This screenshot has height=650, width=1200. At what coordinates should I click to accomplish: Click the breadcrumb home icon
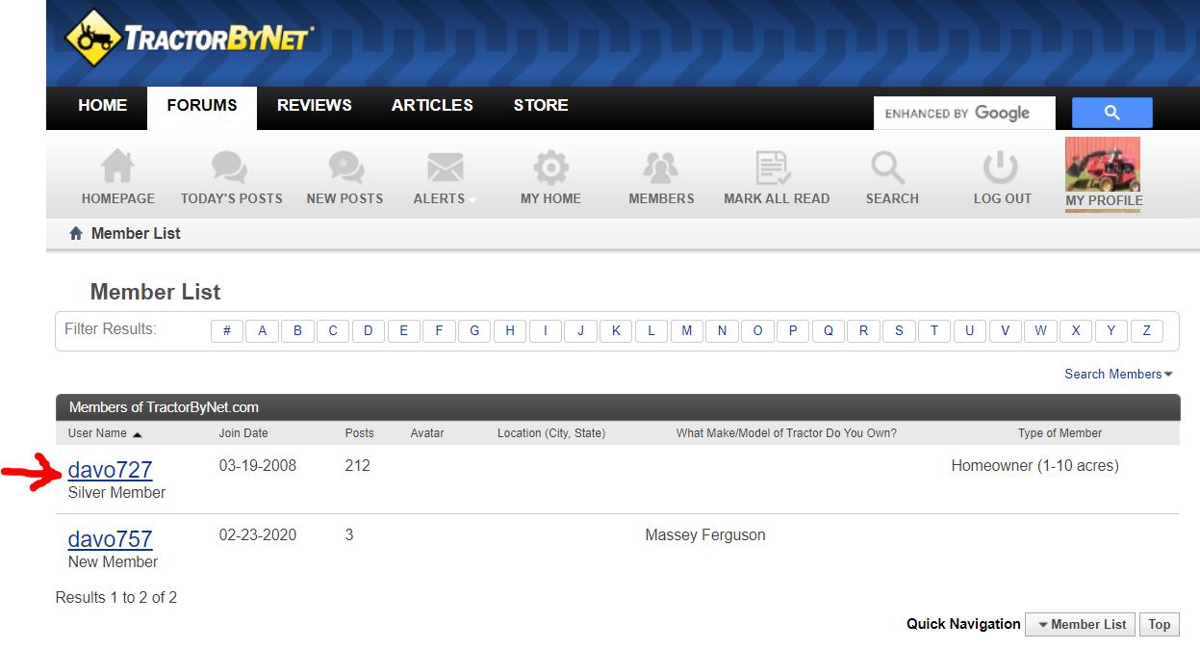(76, 233)
